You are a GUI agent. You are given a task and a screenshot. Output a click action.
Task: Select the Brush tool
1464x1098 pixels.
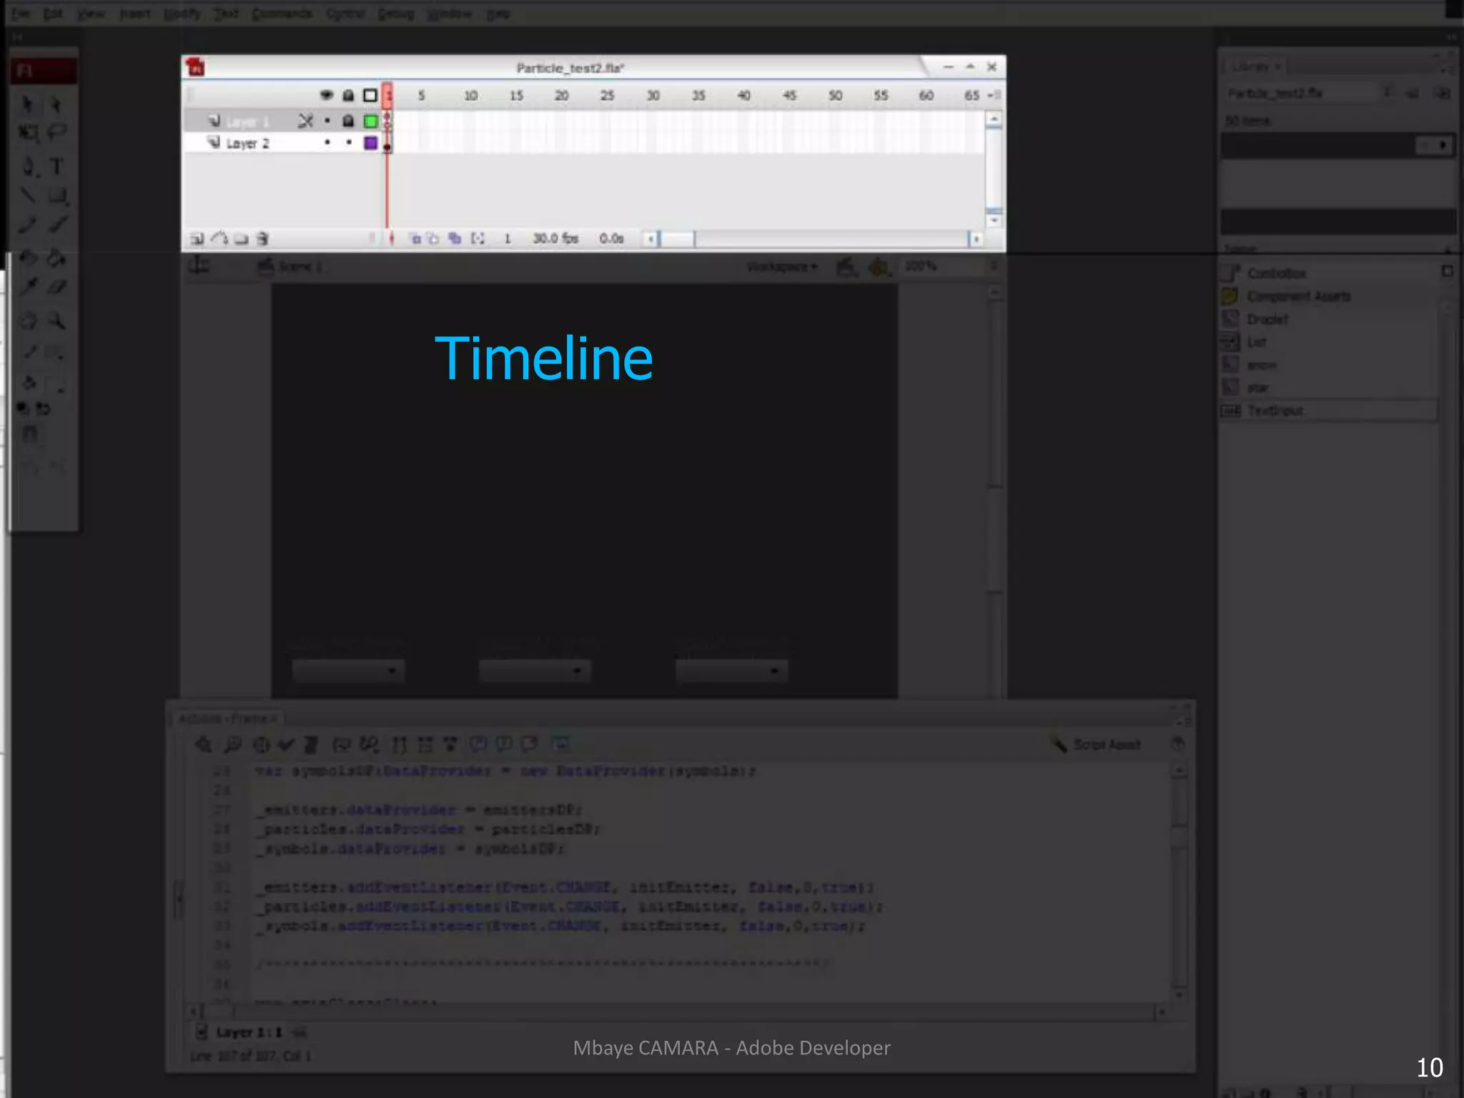click(x=57, y=224)
